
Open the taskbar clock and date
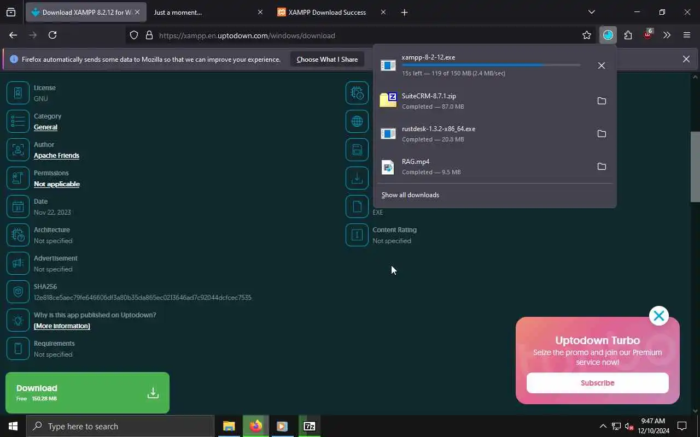point(652,426)
